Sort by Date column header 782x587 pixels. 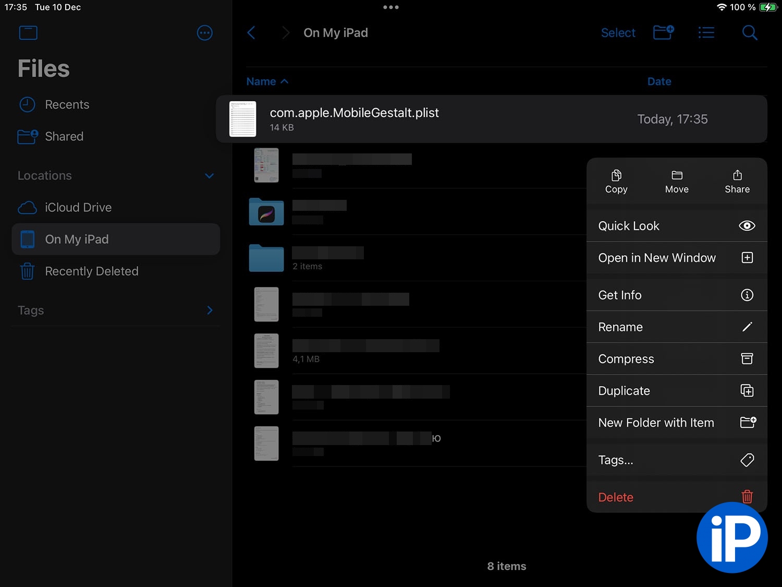[659, 81]
